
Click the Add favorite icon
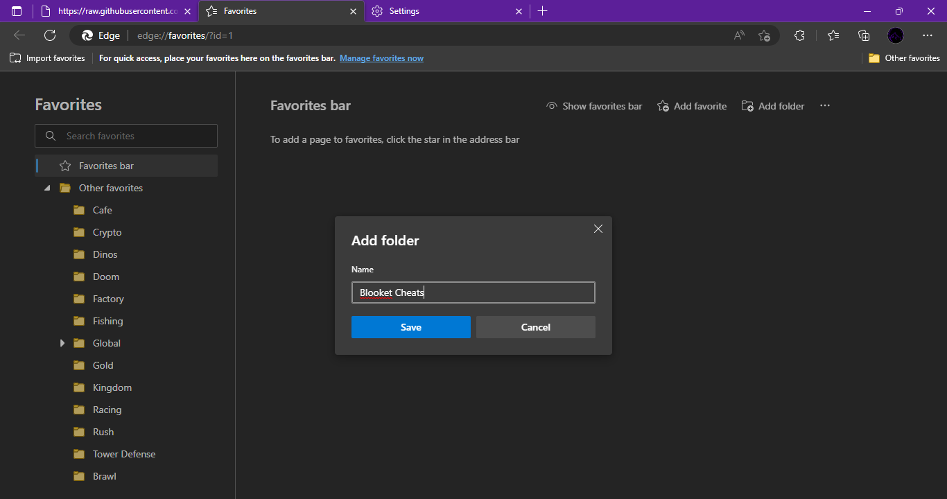(x=663, y=105)
